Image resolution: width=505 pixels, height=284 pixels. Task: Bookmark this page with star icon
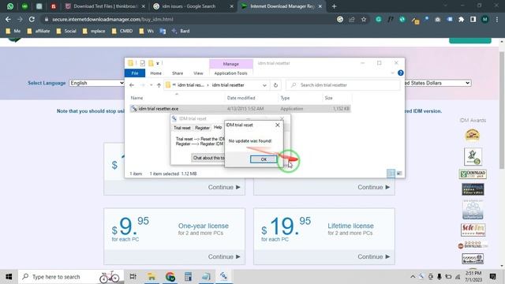[x=364, y=19]
